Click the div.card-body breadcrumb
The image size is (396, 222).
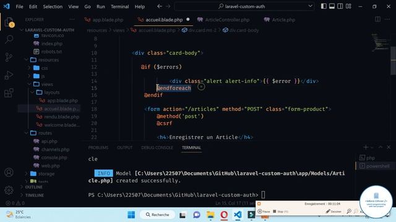pyautogui.click(x=243, y=30)
